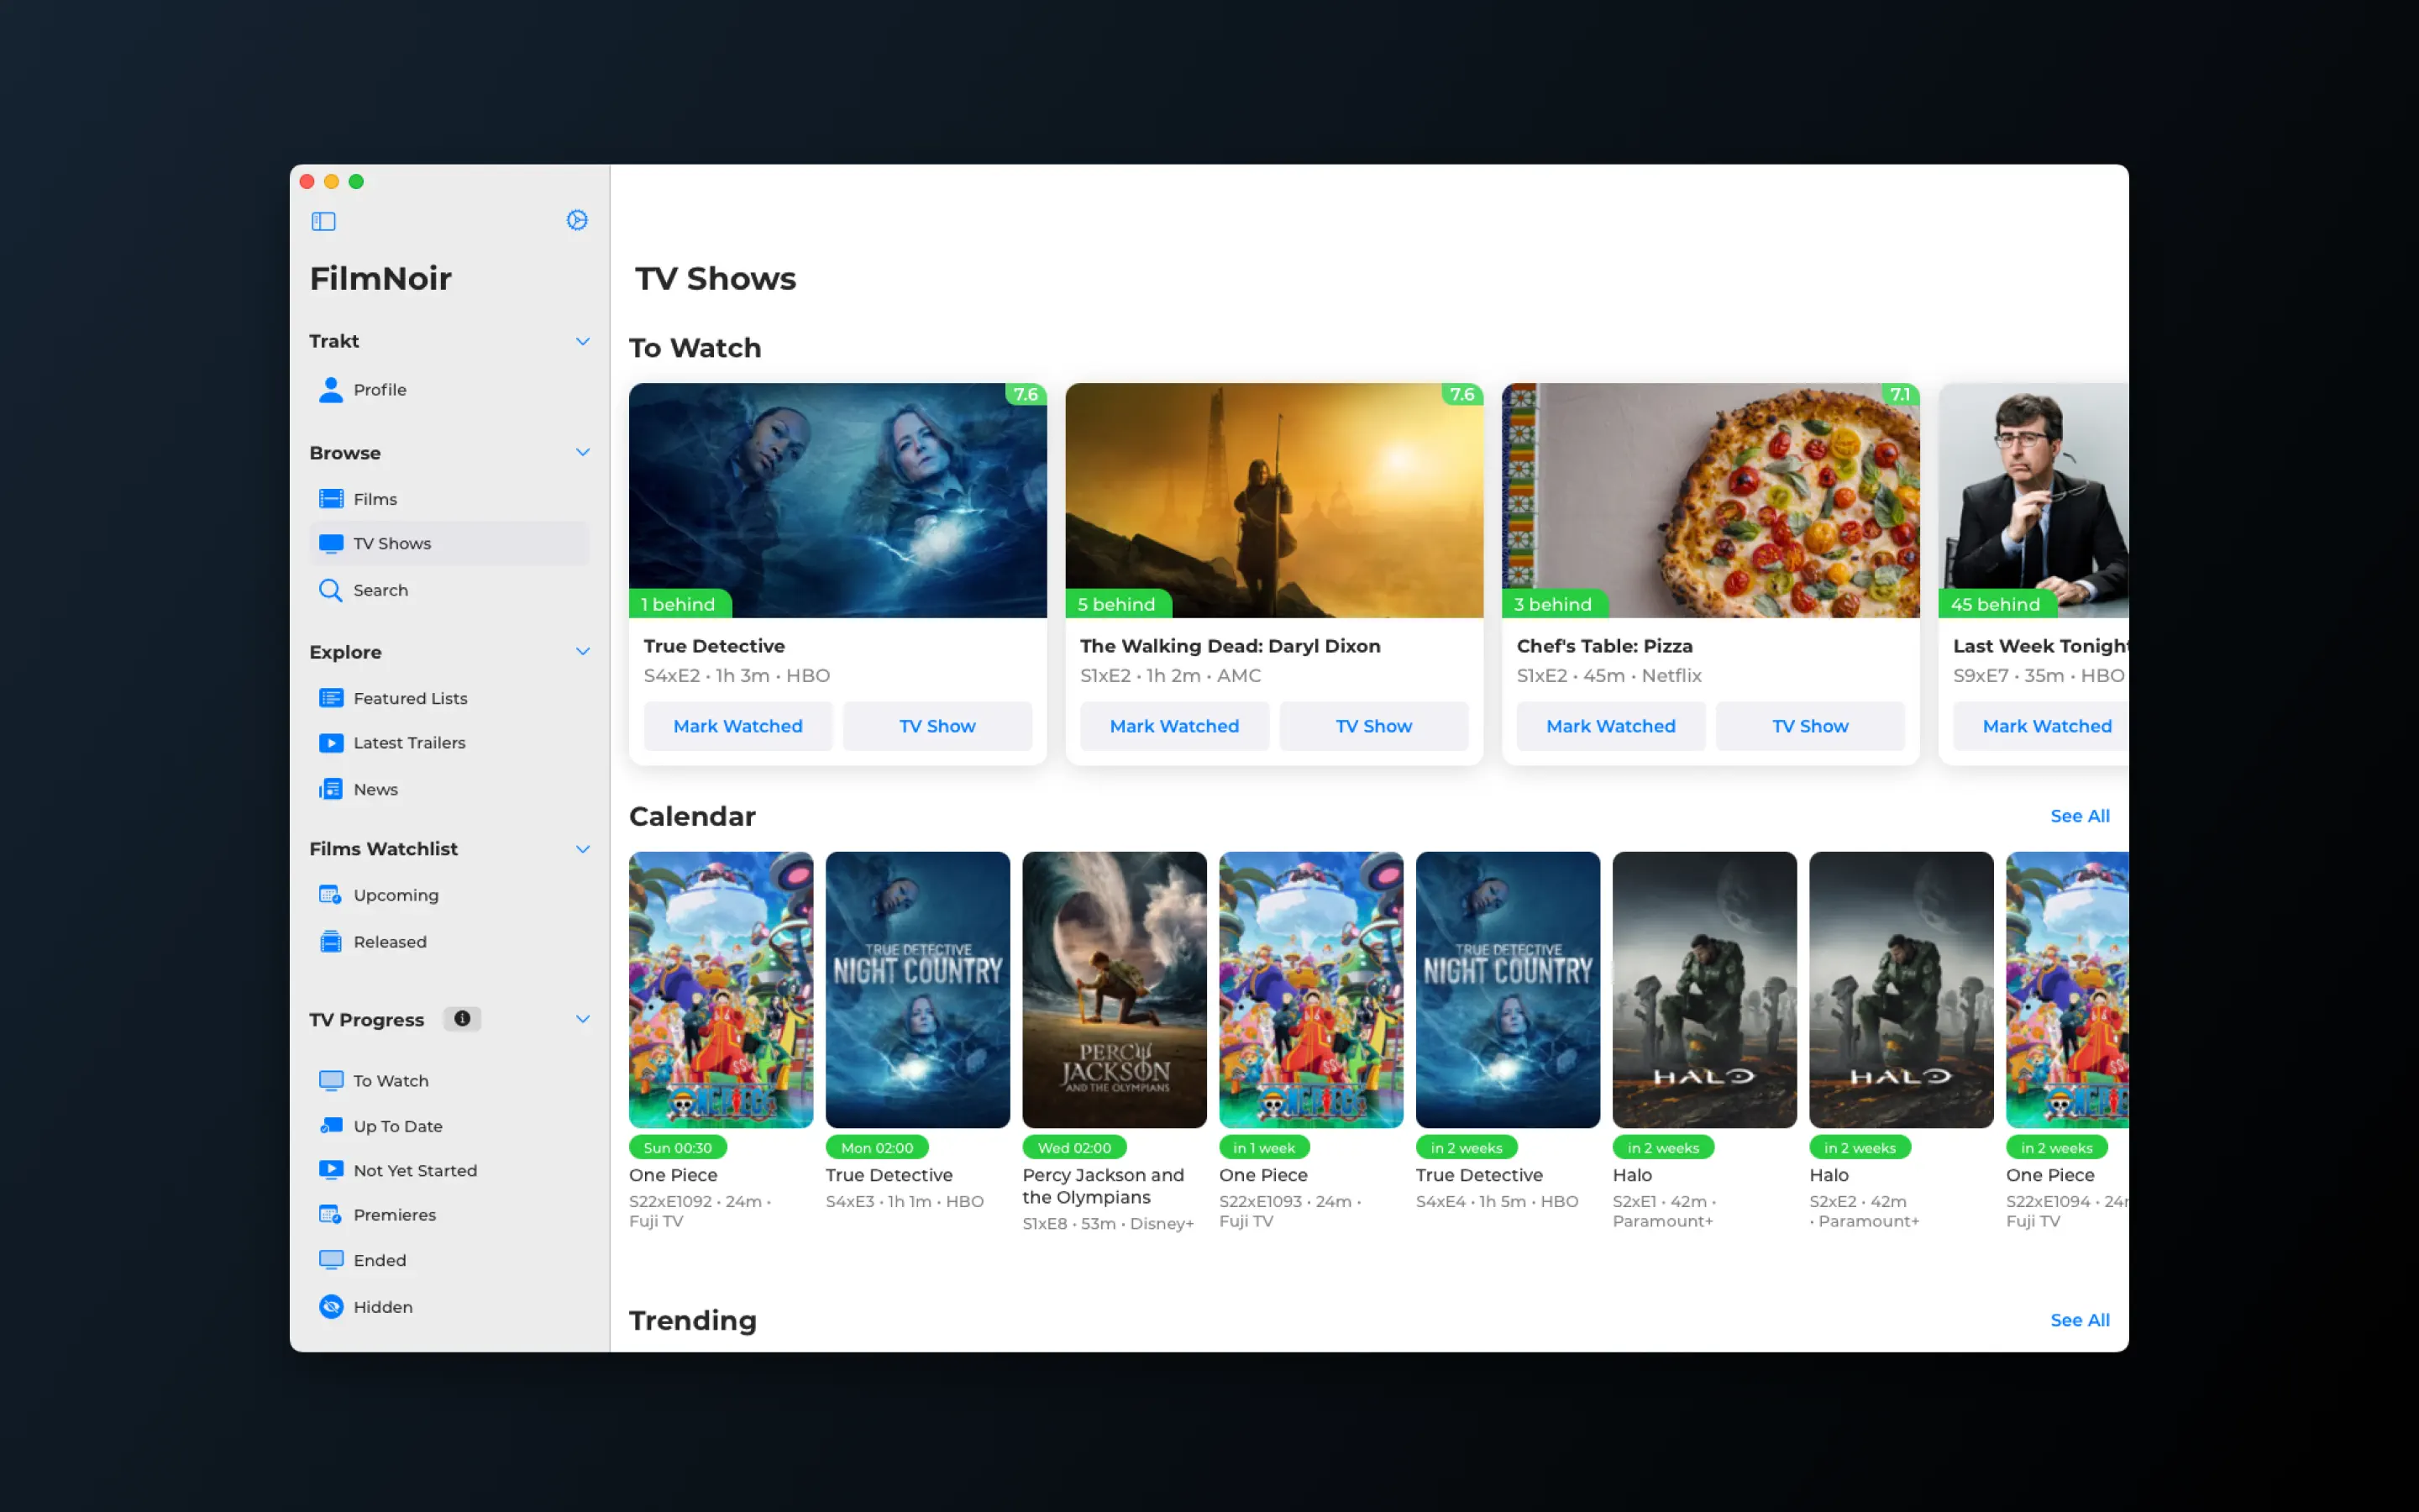This screenshot has height=1512, width=2419.
Task: Select TV Shows in the sidebar
Action: tap(392, 543)
